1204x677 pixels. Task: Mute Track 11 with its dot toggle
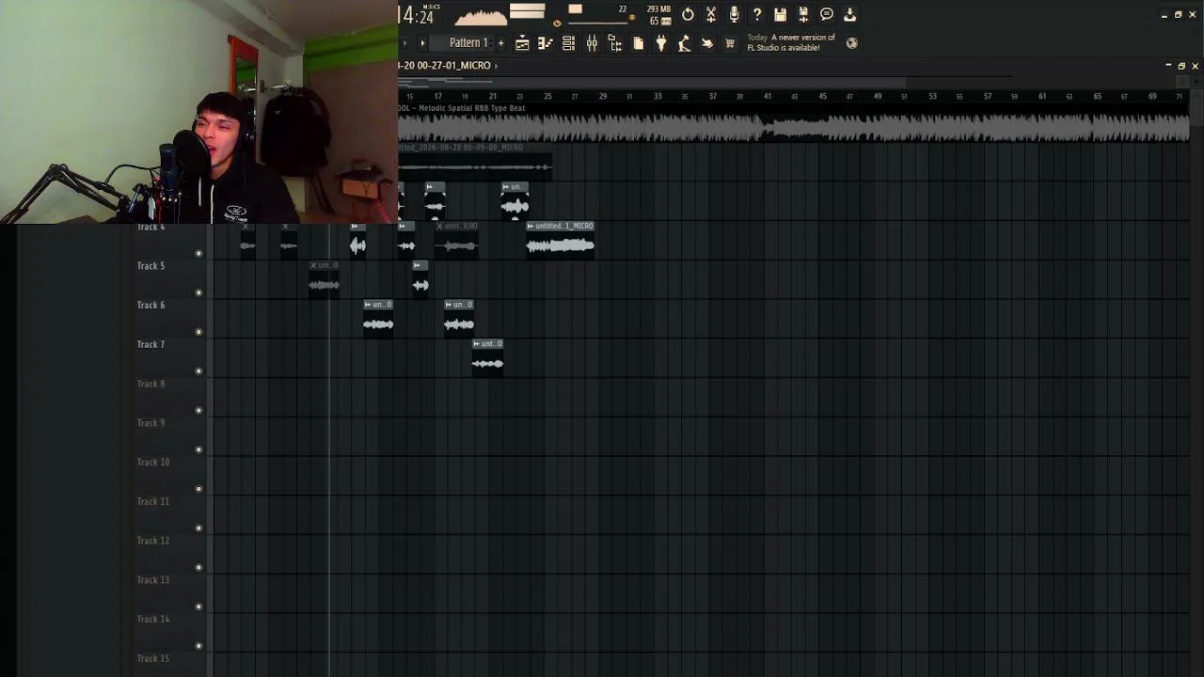point(198,528)
